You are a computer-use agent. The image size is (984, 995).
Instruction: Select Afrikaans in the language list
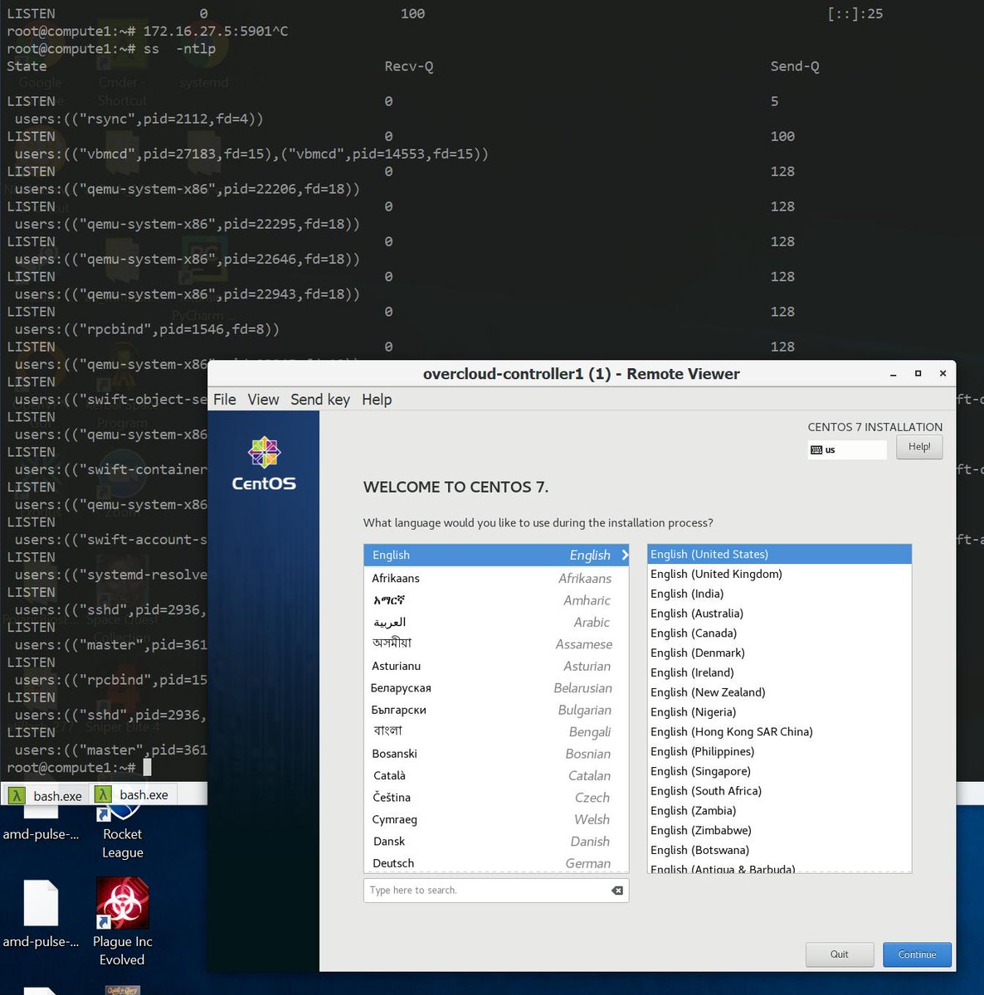(x=496, y=578)
